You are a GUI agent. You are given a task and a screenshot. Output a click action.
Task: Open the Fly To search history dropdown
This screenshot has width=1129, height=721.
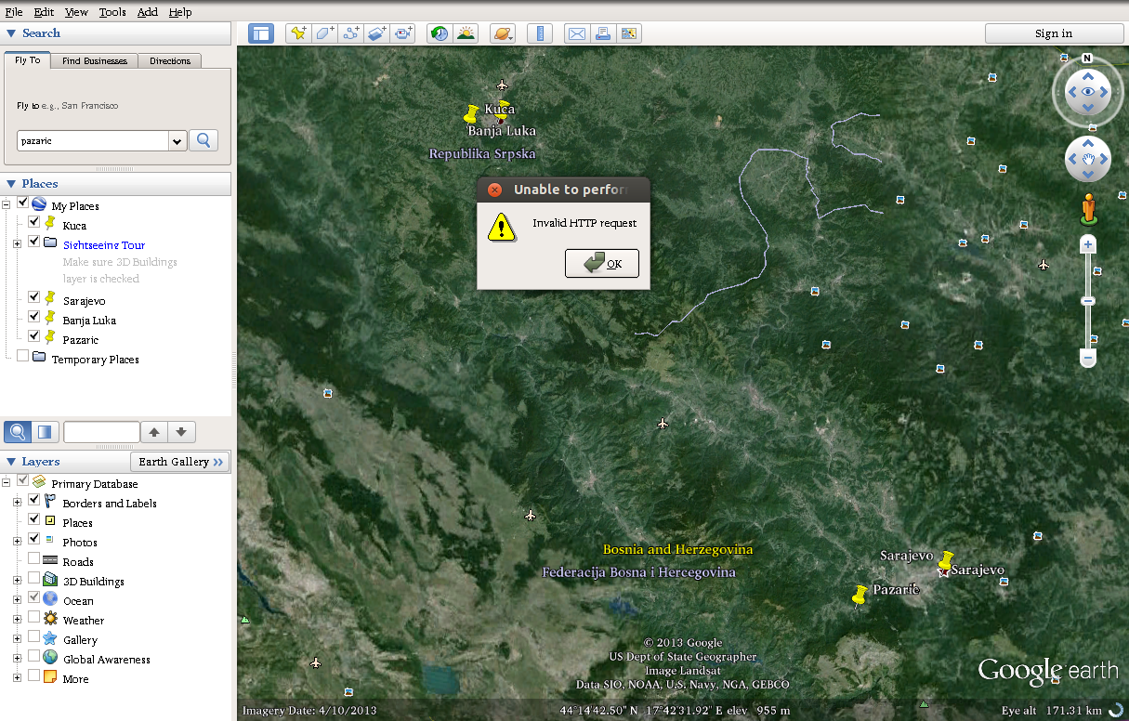(x=177, y=141)
